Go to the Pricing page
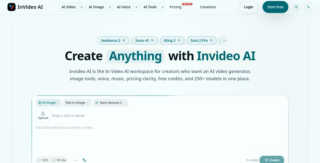320x163 pixels. point(175,7)
